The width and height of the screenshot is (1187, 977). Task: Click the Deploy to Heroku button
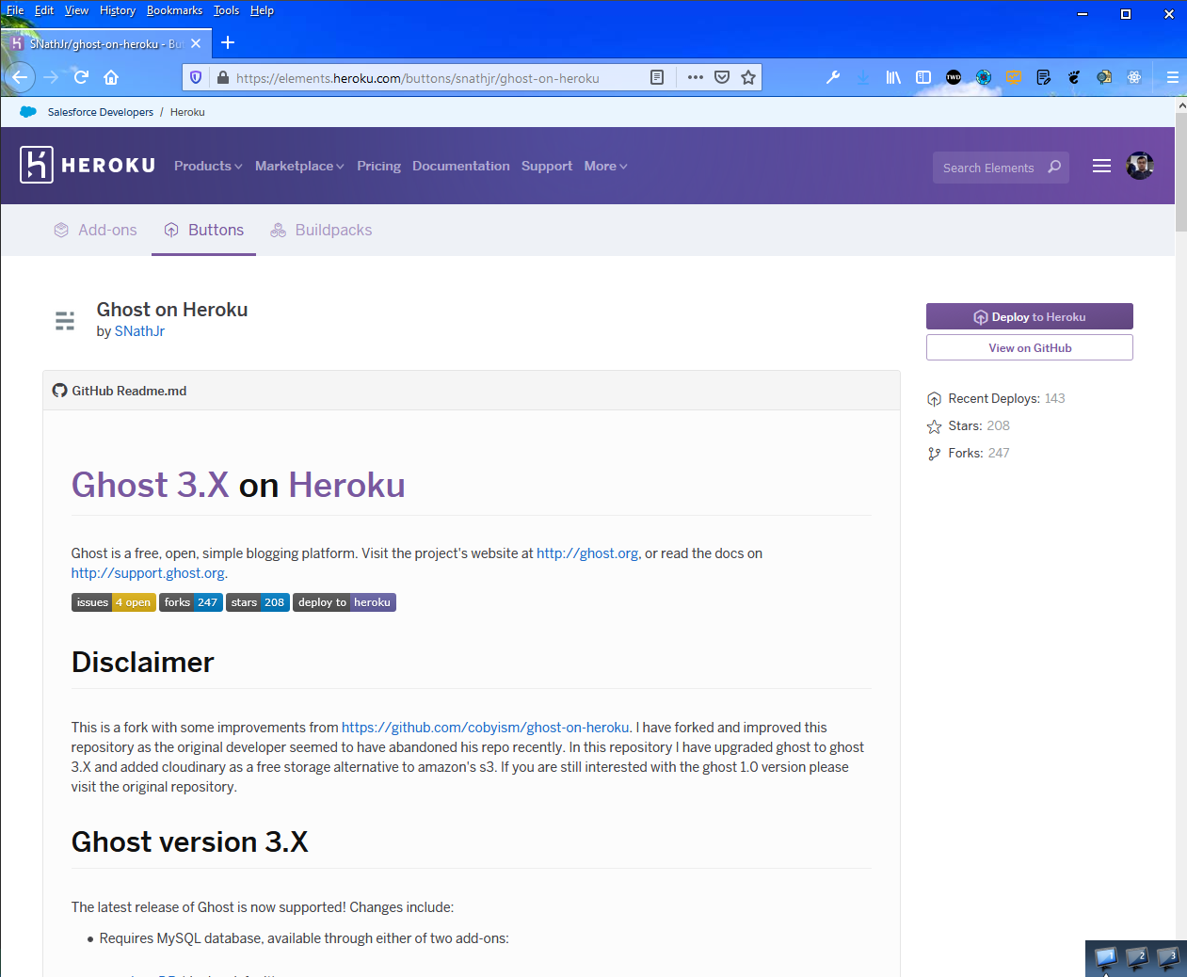[1030, 316]
